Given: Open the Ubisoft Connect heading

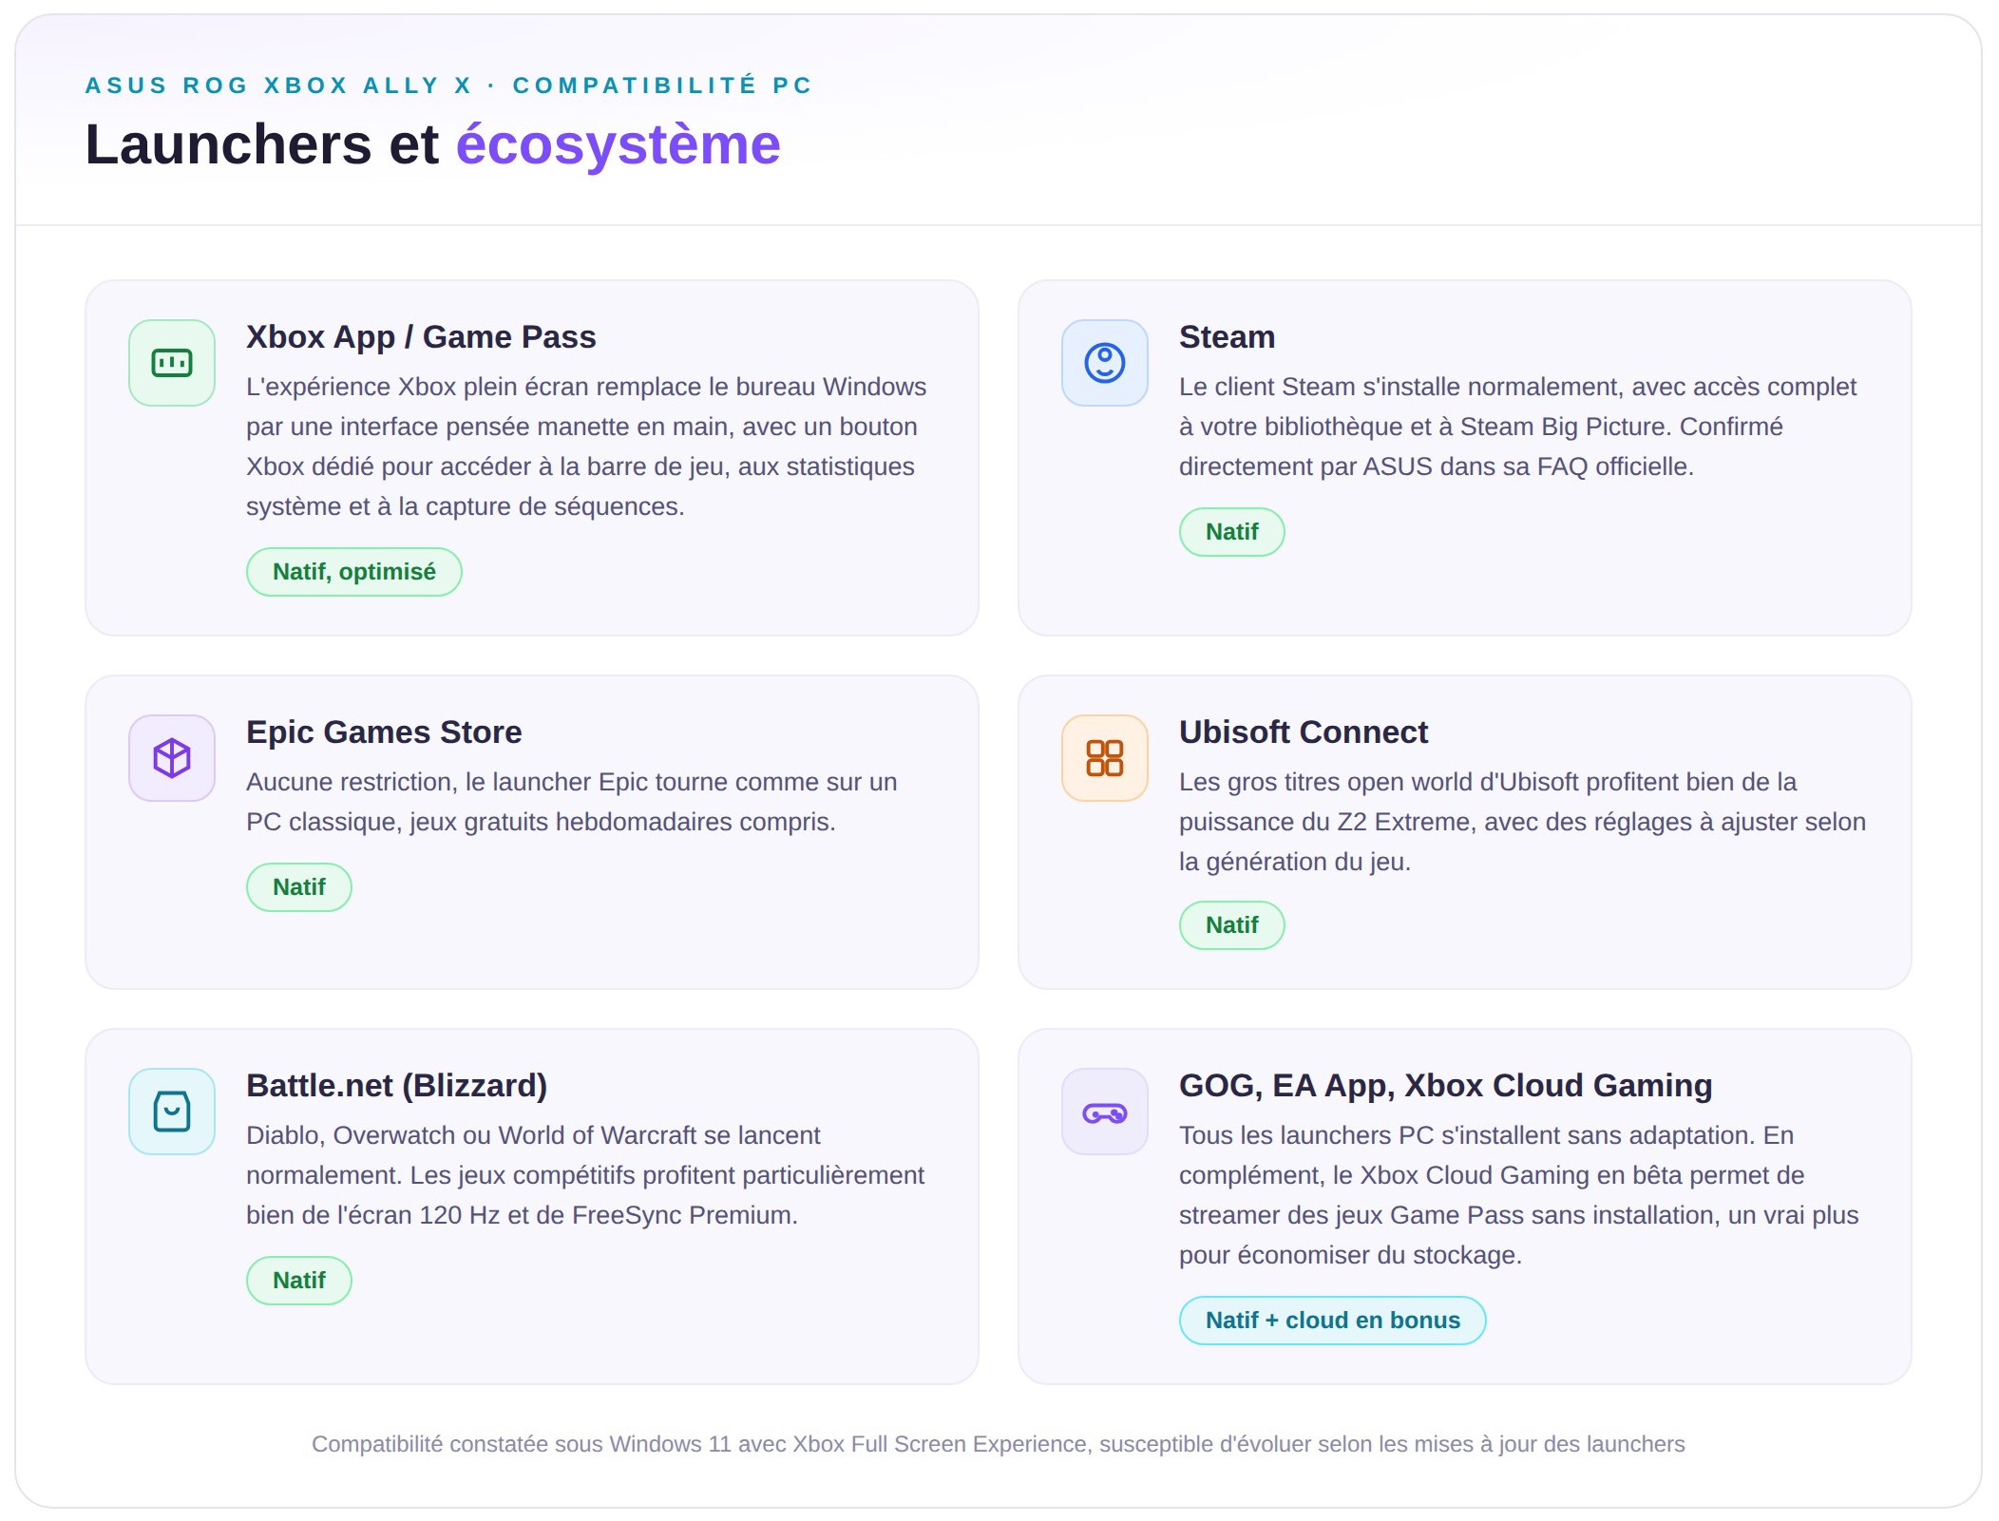Looking at the screenshot, I should (x=1304, y=732).
